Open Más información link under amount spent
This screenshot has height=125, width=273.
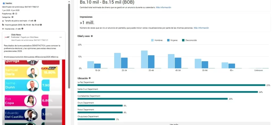tap(163, 7)
